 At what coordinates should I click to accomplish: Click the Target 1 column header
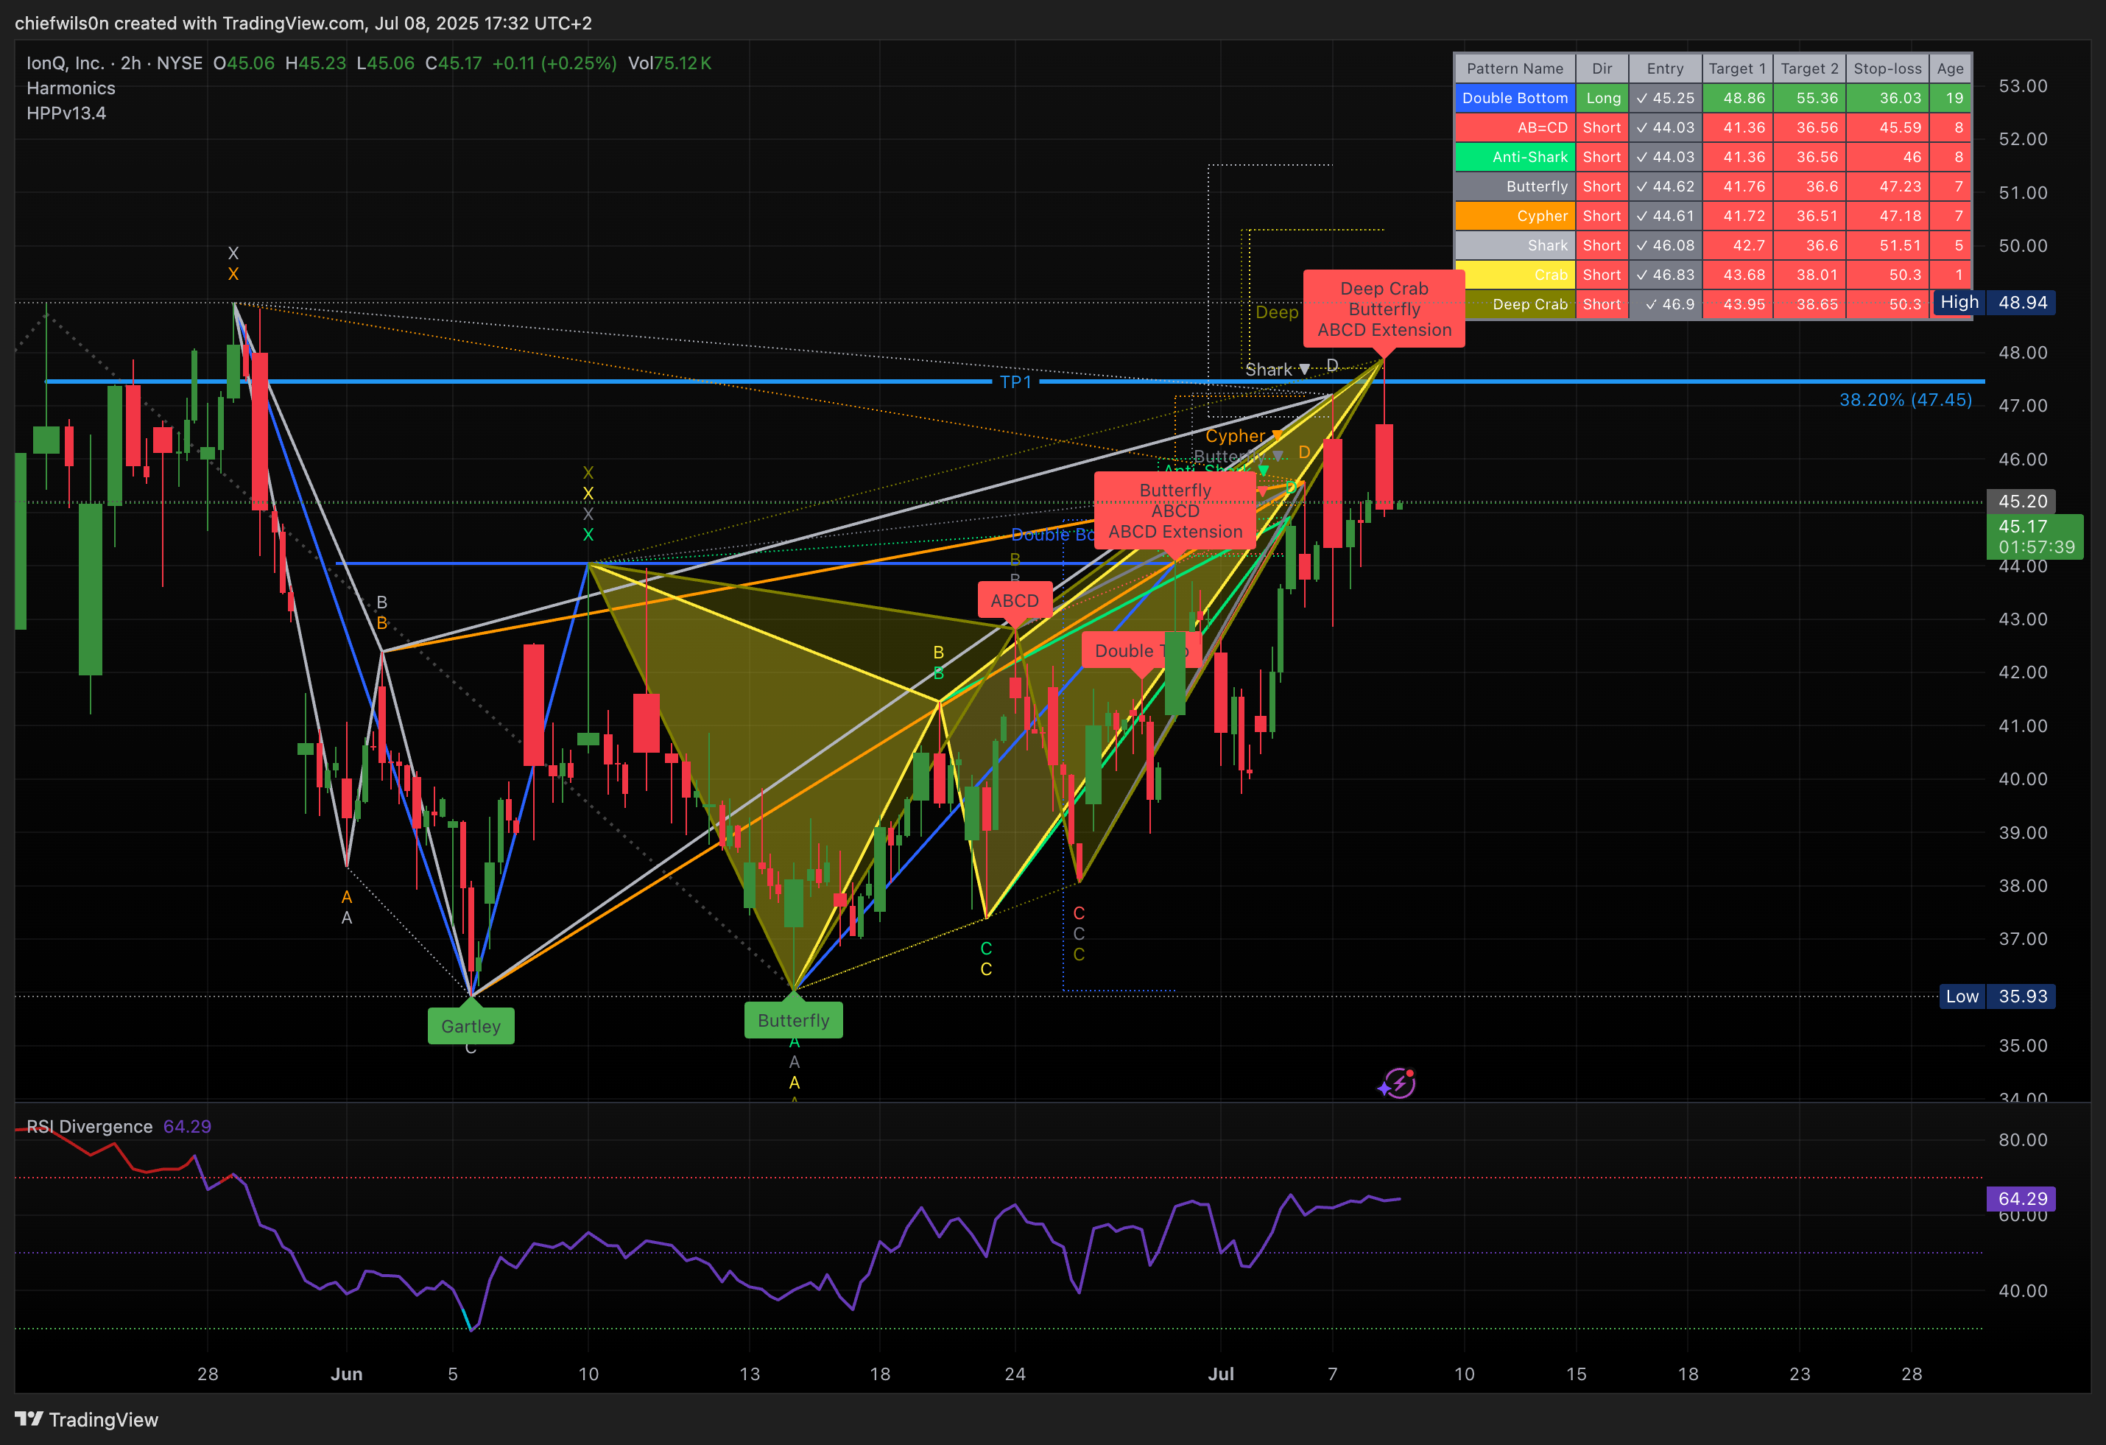tap(1736, 69)
